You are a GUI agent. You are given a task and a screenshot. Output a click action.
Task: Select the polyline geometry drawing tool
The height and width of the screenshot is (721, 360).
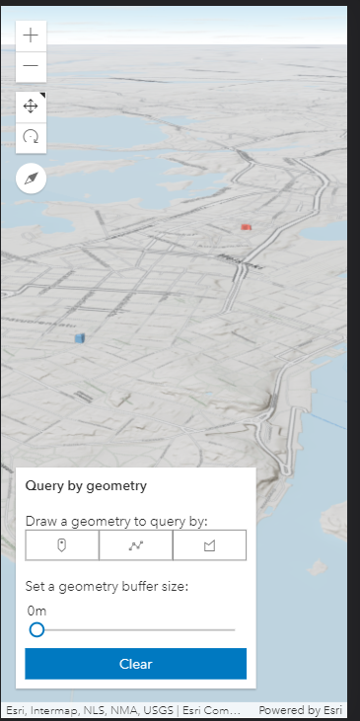136,545
